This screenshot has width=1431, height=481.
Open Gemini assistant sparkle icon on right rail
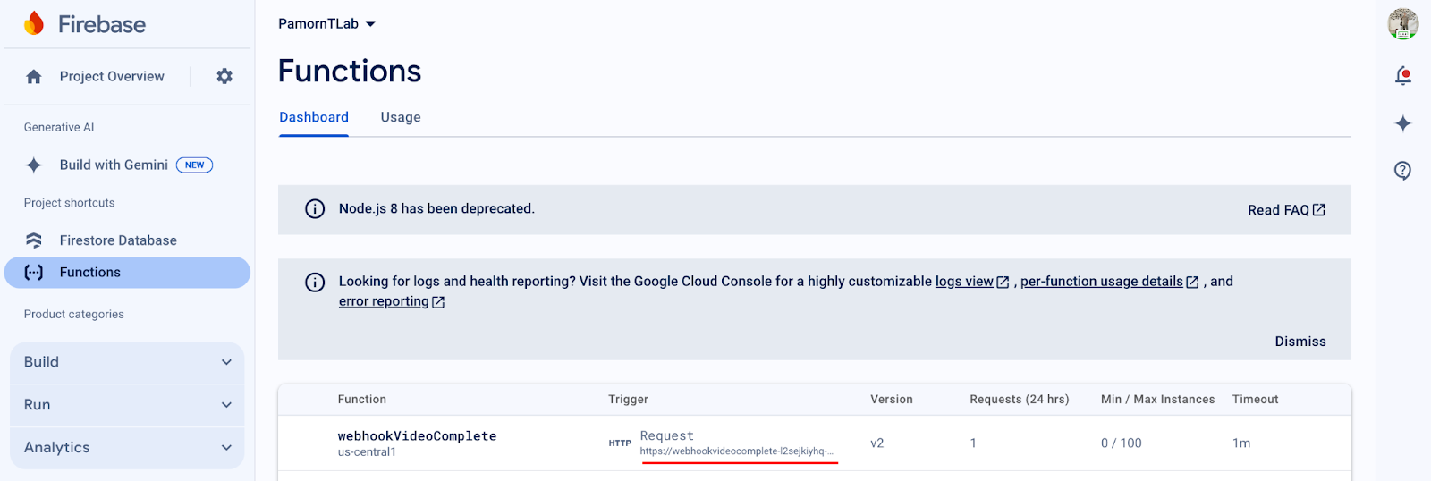(1403, 123)
